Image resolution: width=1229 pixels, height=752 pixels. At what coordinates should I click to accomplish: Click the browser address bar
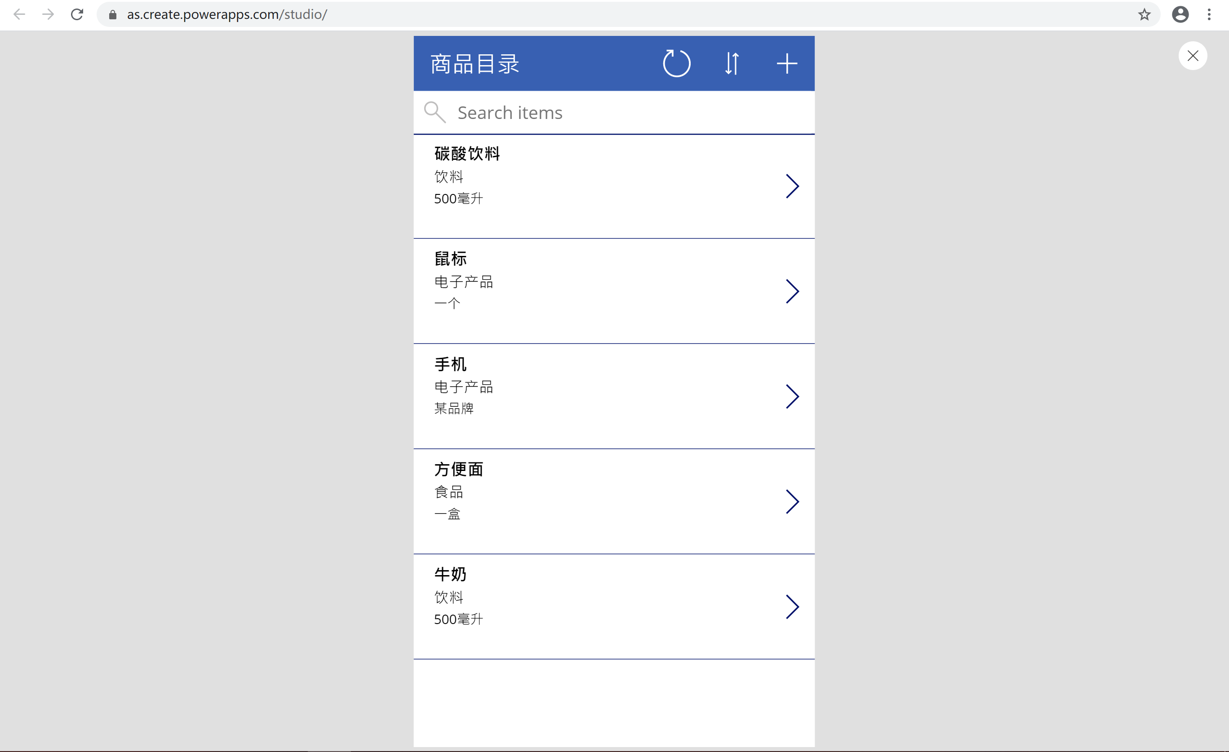pyautogui.click(x=449, y=14)
